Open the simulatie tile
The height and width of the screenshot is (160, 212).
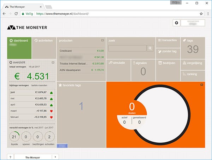coord(118,70)
